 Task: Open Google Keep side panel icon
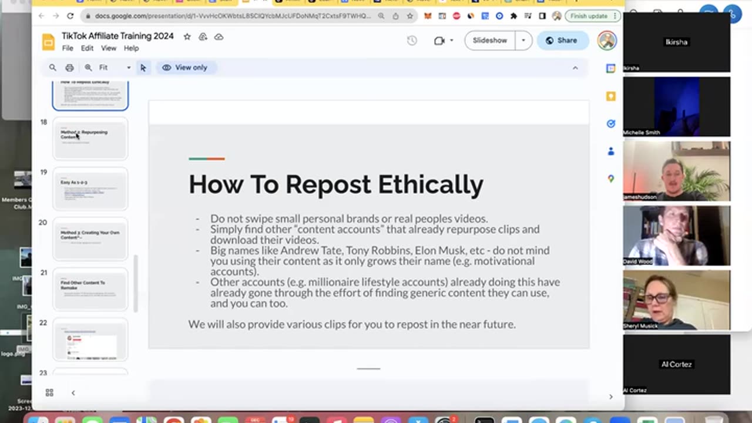tap(611, 96)
